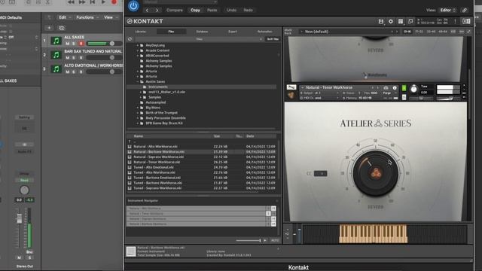Click the Paste button
482x271 pixels.
pos(212,10)
